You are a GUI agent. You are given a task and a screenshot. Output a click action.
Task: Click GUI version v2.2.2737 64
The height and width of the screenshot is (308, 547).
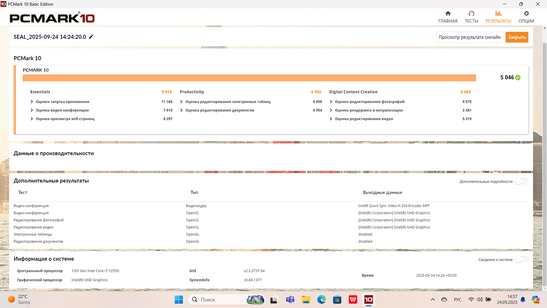pos(254,271)
